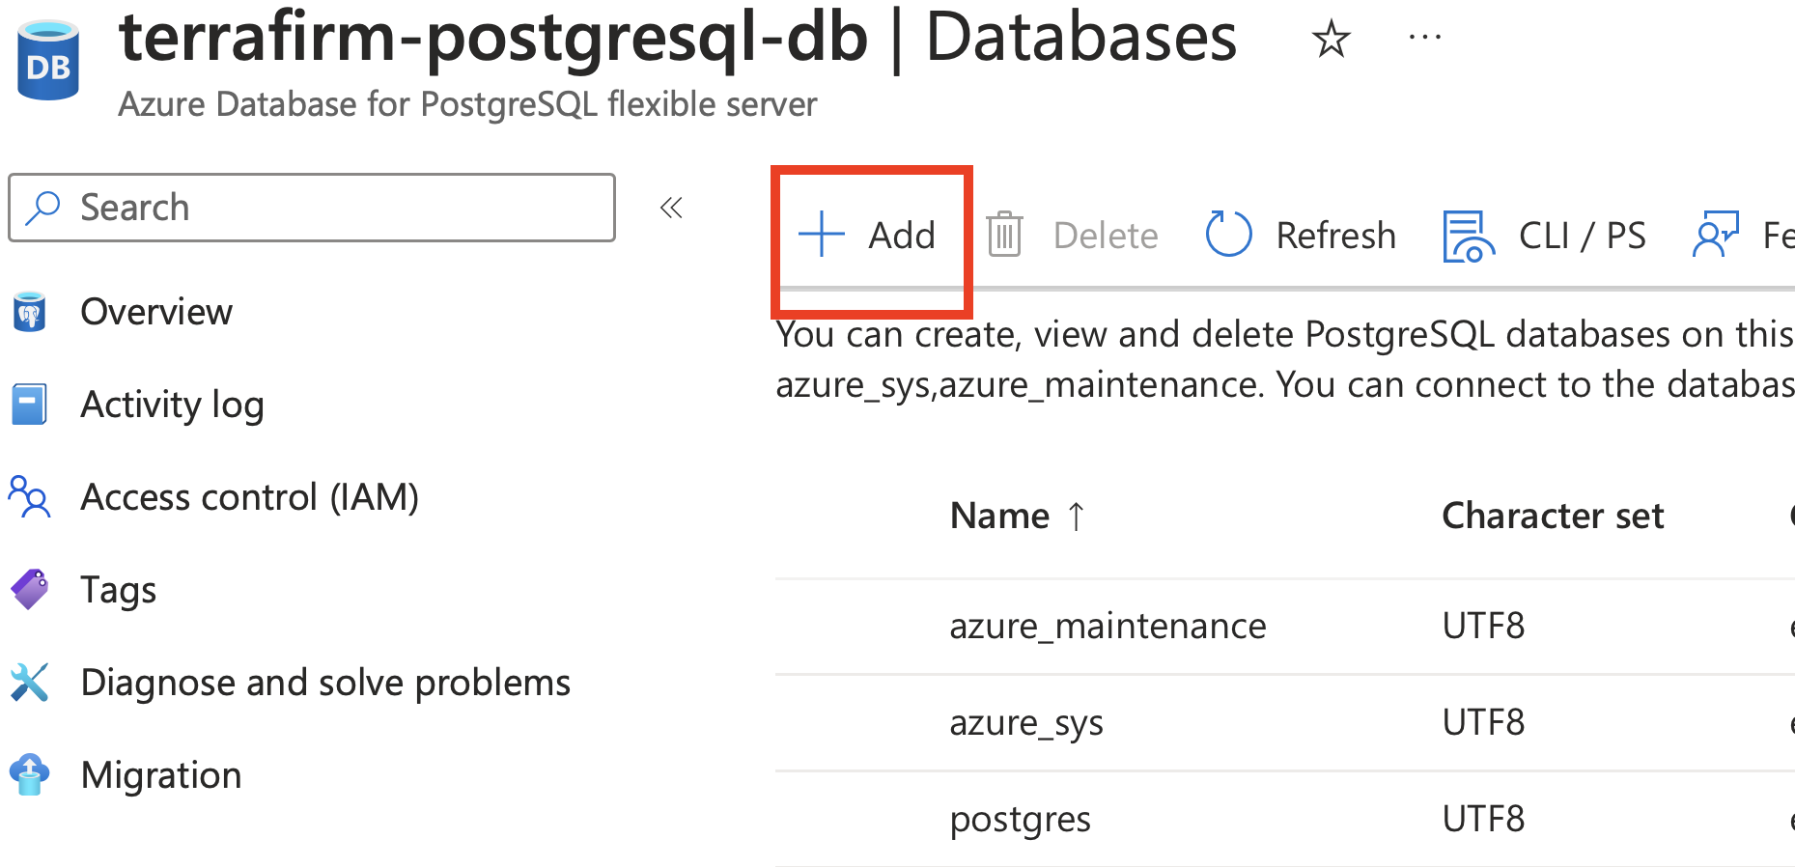Sort by Character set column
Viewport: 1795px width, 867px height.
(1552, 516)
